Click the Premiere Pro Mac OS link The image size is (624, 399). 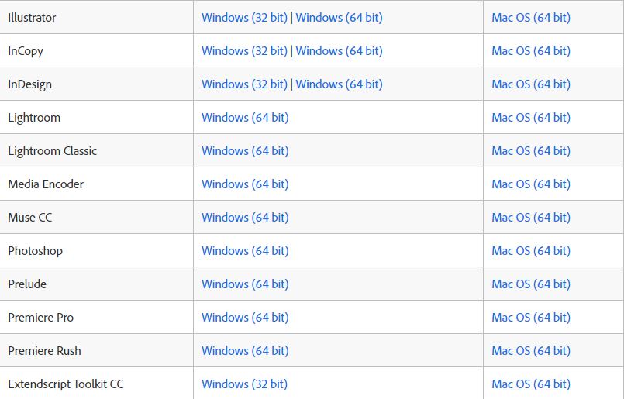click(531, 318)
